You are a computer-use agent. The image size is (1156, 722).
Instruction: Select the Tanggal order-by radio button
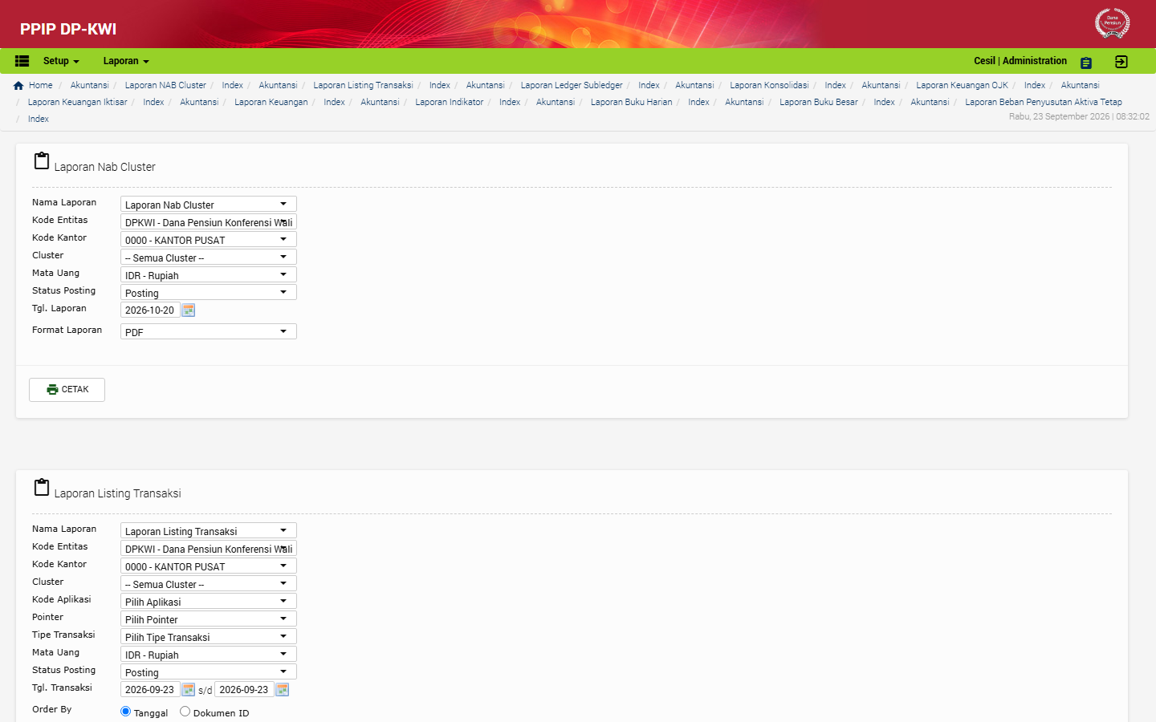(125, 712)
